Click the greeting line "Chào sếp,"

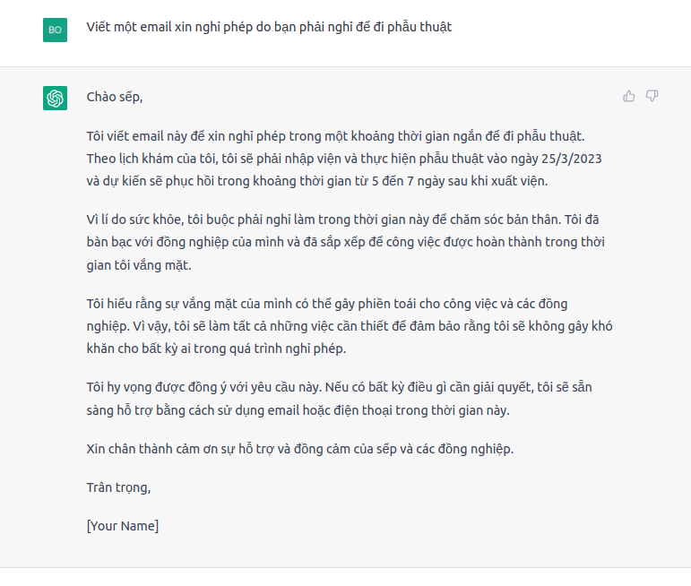(x=114, y=96)
